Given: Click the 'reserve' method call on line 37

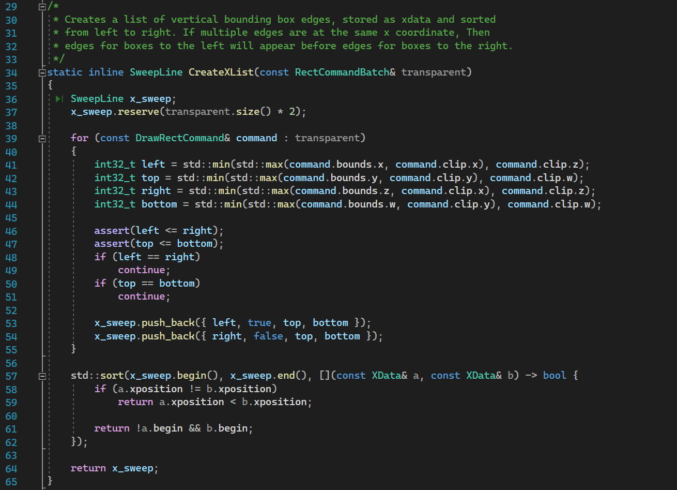Looking at the screenshot, I should click(139, 112).
